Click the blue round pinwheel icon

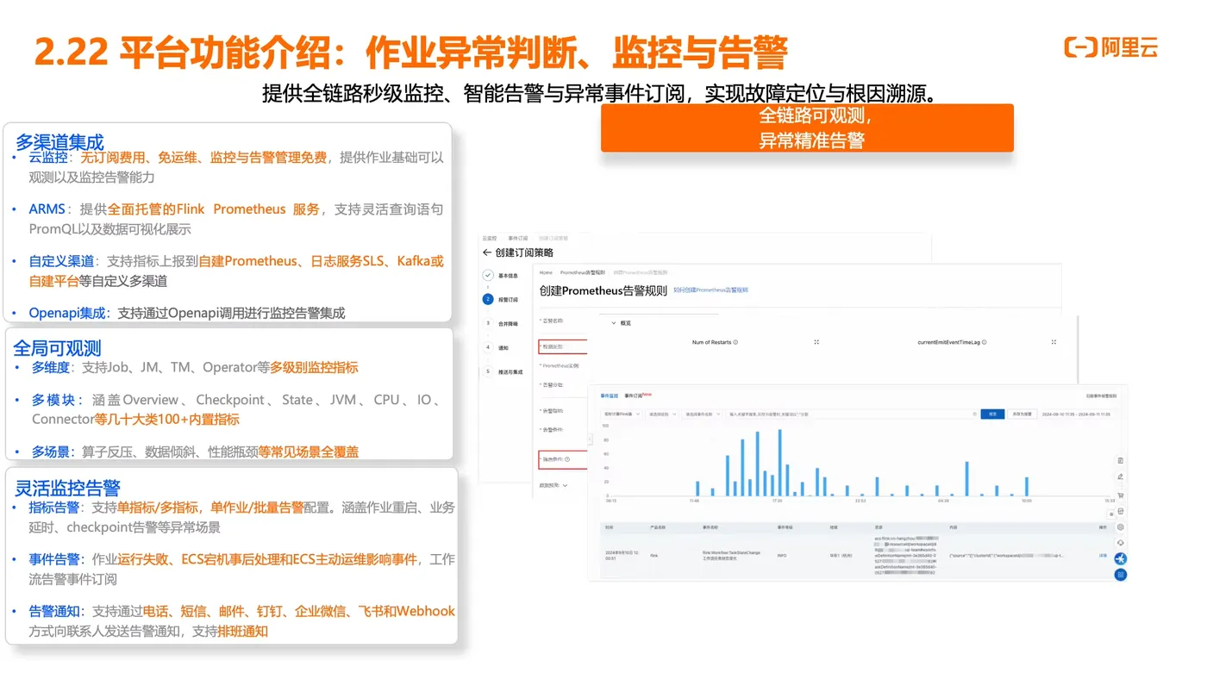pos(1121,558)
